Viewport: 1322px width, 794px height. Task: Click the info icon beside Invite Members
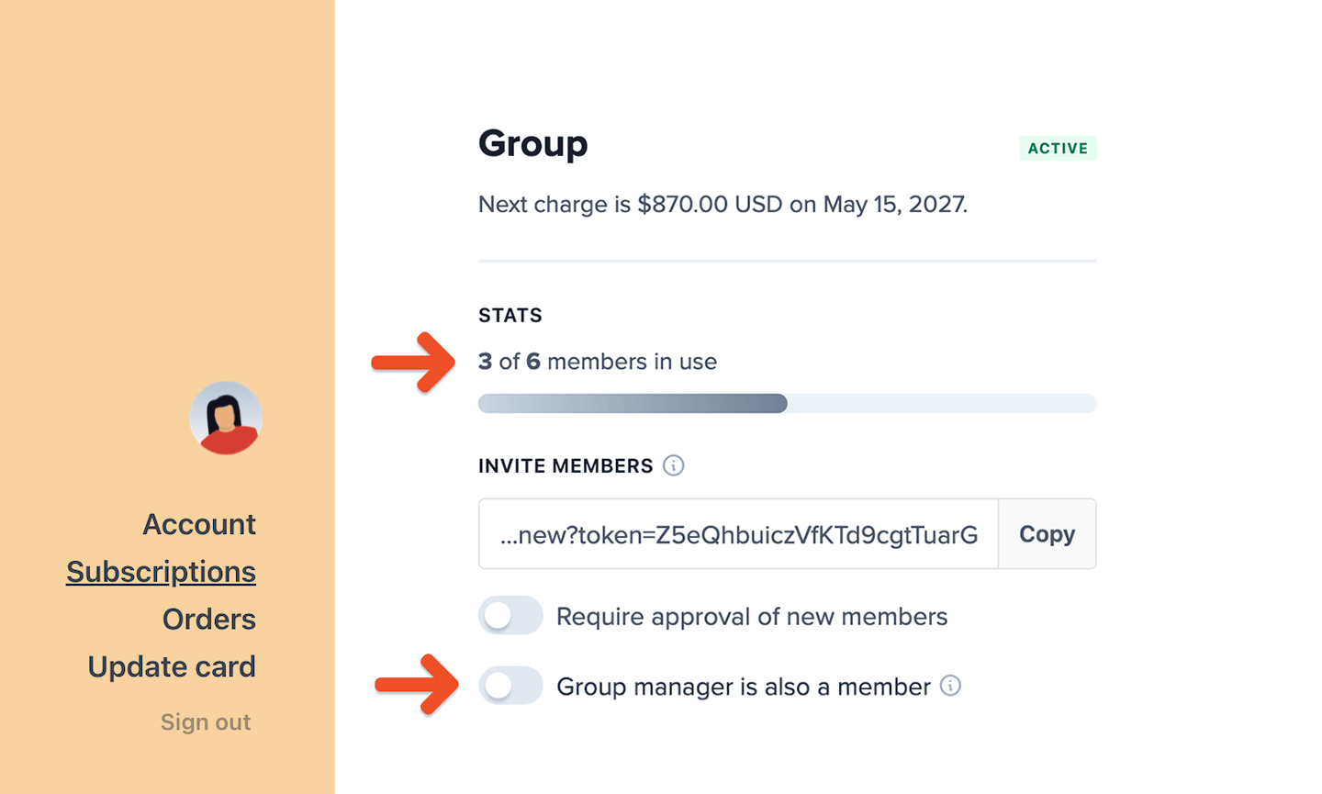(673, 465)
